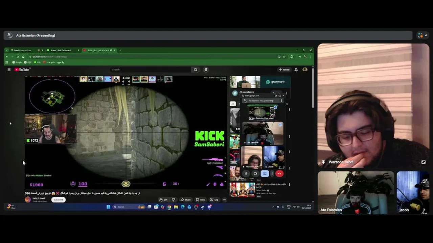Viewport: 433px width, 243px height.
Task: Open more actions ellipsis under the video
Action: [224, 200]
